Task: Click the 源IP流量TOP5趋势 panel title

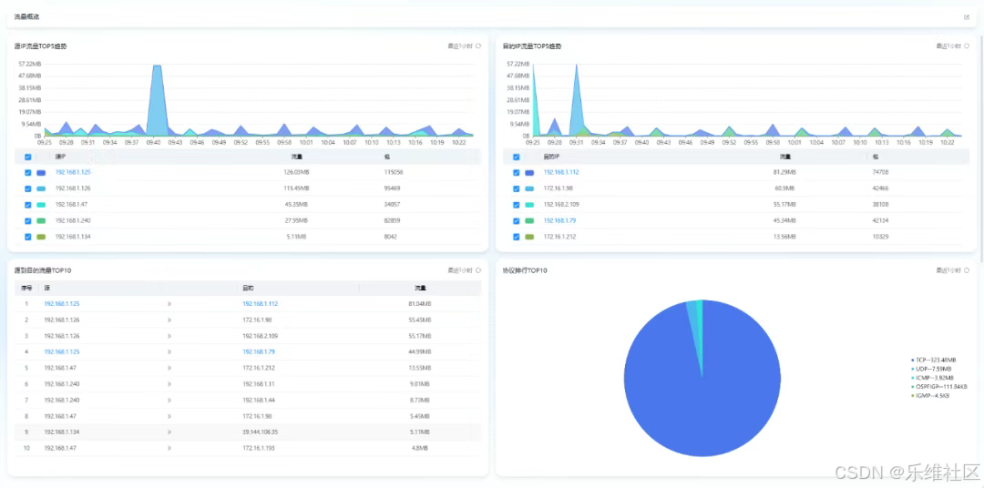Action: click(x=40, y=46)
